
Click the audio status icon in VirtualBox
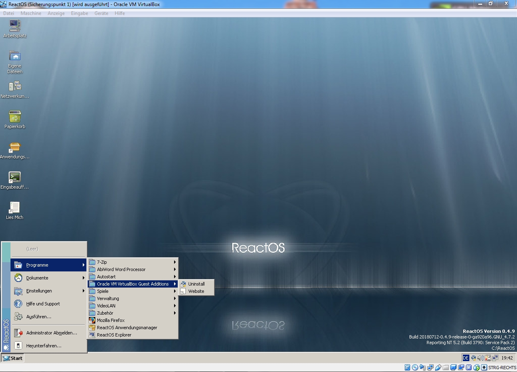tap(423, 368)
